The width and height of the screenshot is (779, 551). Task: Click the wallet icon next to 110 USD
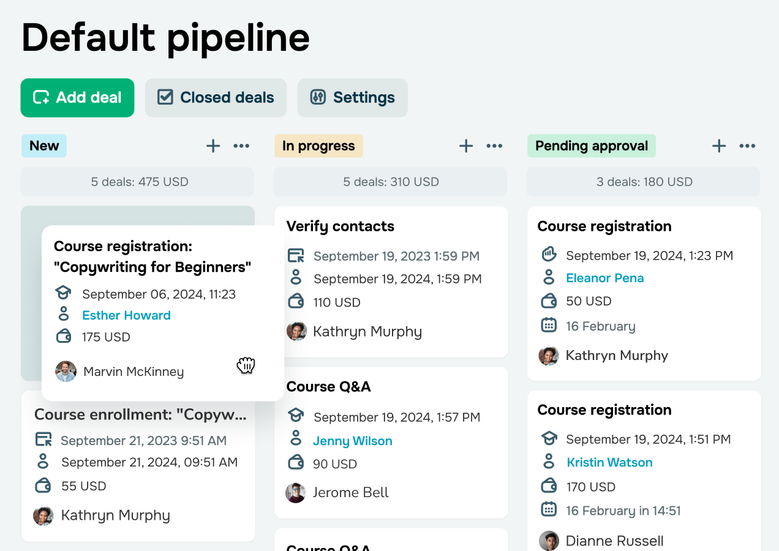[x=296, y=301]
